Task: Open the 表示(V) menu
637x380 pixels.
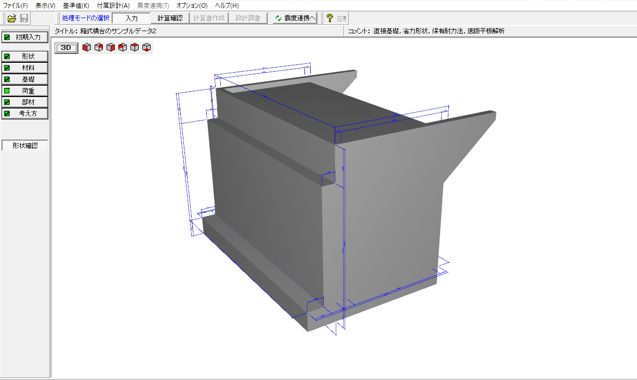Action: 45,5
